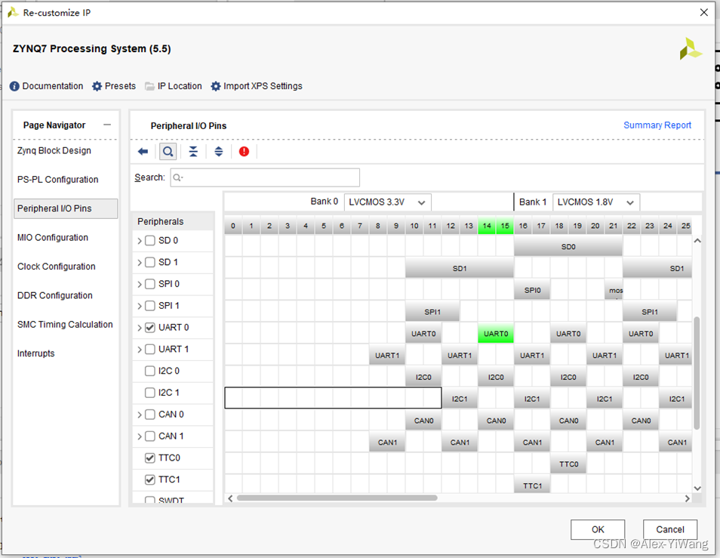The height and width of the screenshot is (558, 720).
Task: Go to Clock Configuration page
Action: pos(57,267)
